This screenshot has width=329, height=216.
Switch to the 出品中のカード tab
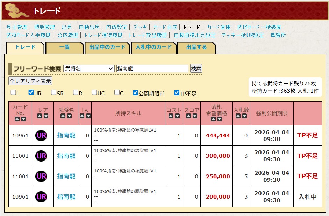point(107,47)
